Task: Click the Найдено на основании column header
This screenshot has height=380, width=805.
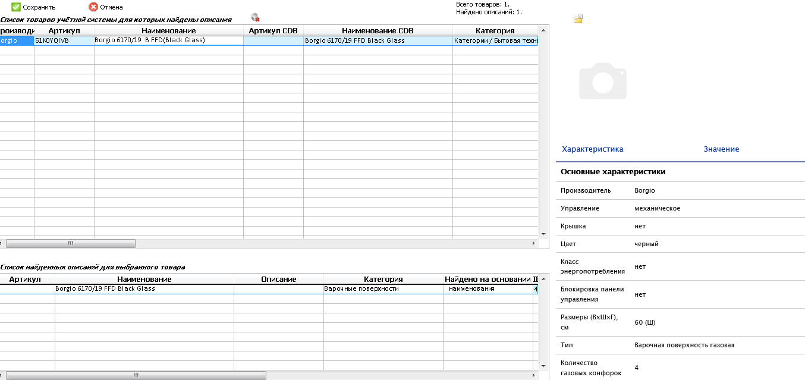Action: click(488, 279)
